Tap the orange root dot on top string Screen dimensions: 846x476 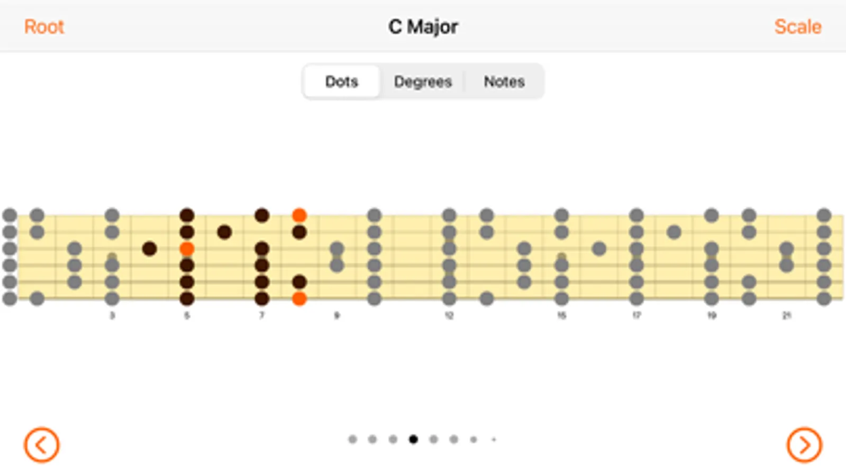[299, 215]
